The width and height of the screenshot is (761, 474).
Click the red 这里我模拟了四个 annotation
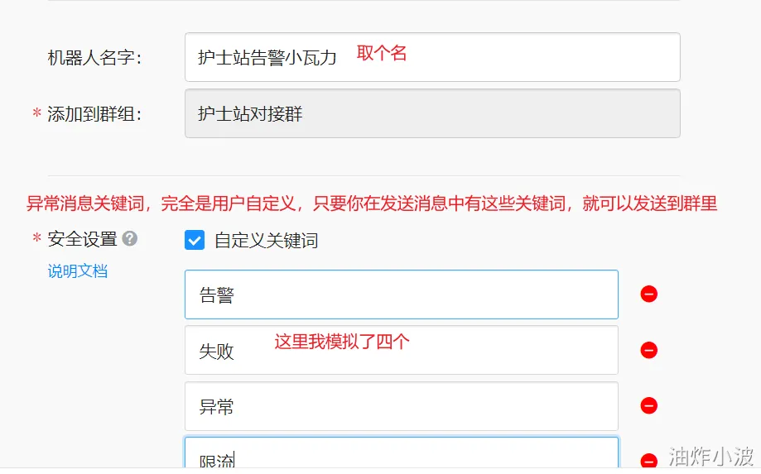[342, 341]
